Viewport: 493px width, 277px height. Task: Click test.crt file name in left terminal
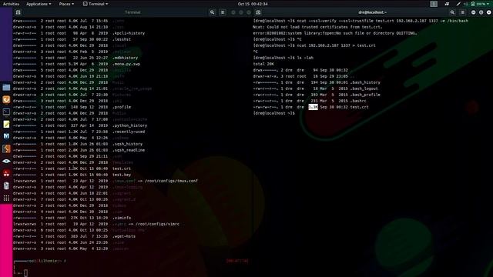[122, 169]
